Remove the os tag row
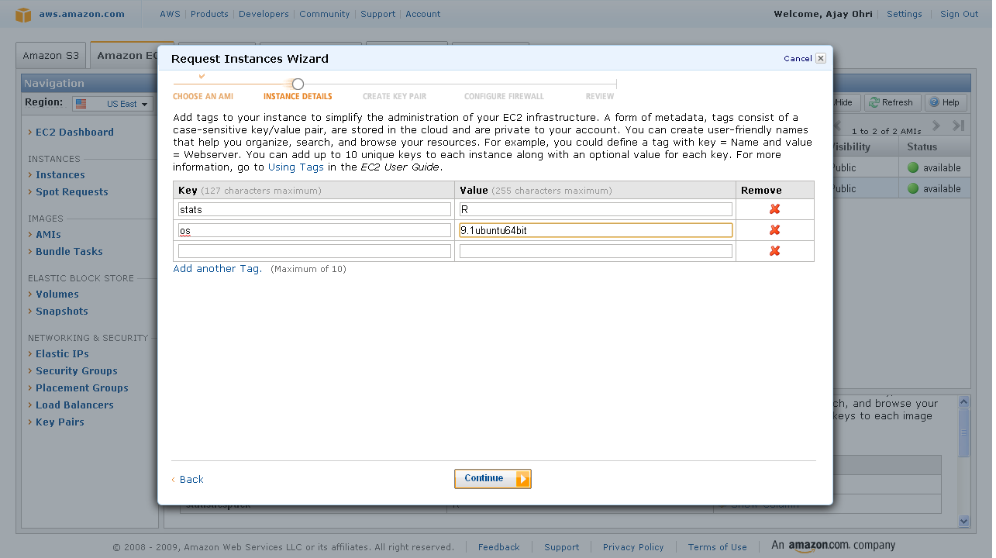Viewport: 996px width, 558px height. click(x=774, y=230)
